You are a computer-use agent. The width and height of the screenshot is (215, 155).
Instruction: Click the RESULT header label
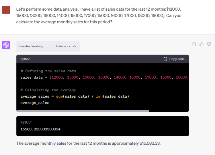[x=26, y=122]
